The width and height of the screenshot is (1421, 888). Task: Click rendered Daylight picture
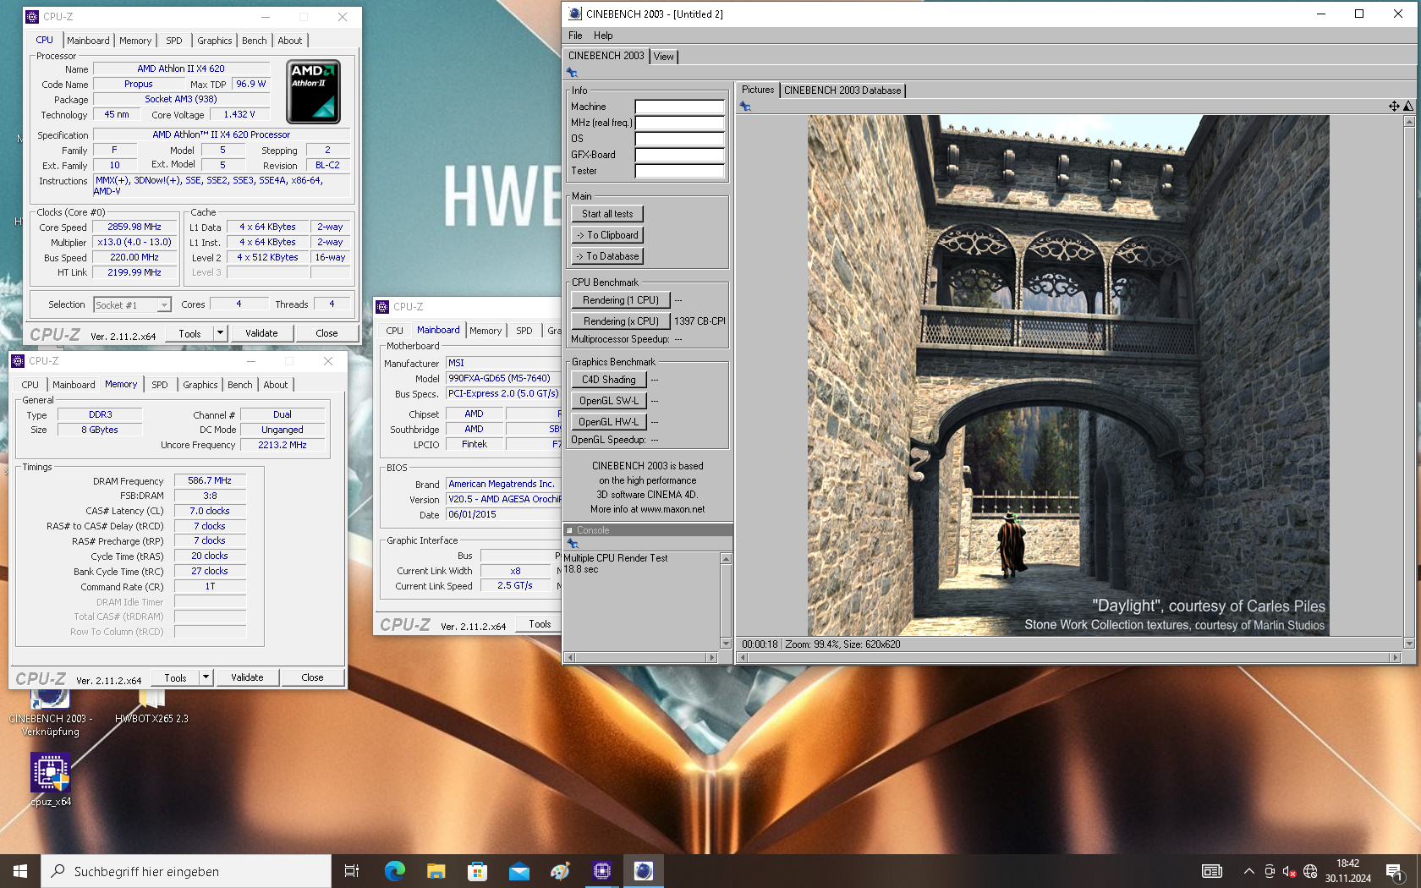(x=1067, y=375)
